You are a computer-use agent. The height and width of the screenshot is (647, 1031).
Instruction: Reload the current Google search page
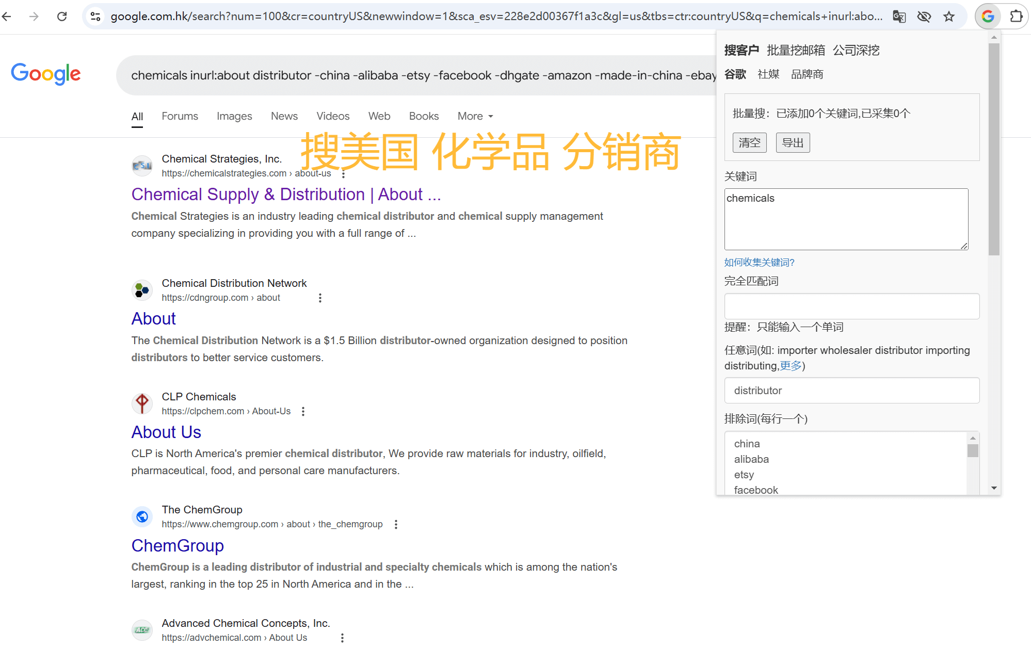click(x=62, y=17)
